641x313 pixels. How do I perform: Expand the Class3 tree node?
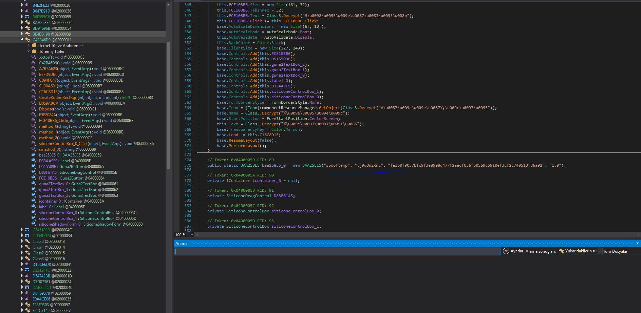point(22,259)
